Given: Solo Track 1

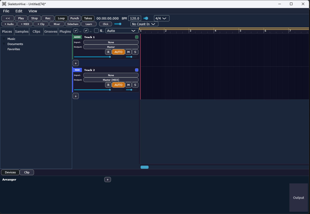Looking at the screenshot, I should click(135, 52).
